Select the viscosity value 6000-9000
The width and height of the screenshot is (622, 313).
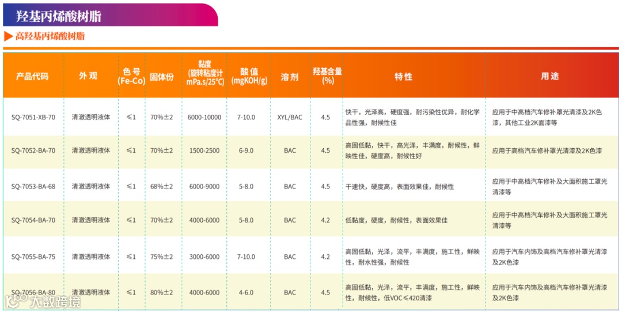204,187
